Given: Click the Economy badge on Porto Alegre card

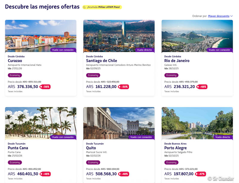Looking at the screenshot, I should (171, 163).
